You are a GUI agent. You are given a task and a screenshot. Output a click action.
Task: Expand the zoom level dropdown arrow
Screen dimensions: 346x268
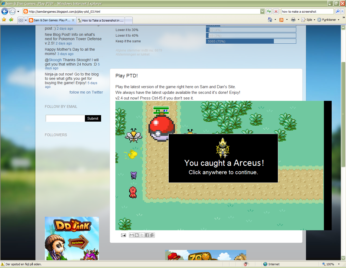(x=339, y=264)
